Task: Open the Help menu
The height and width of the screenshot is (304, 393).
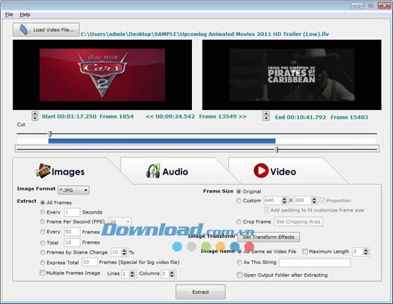Action: (x=25, y=14)
